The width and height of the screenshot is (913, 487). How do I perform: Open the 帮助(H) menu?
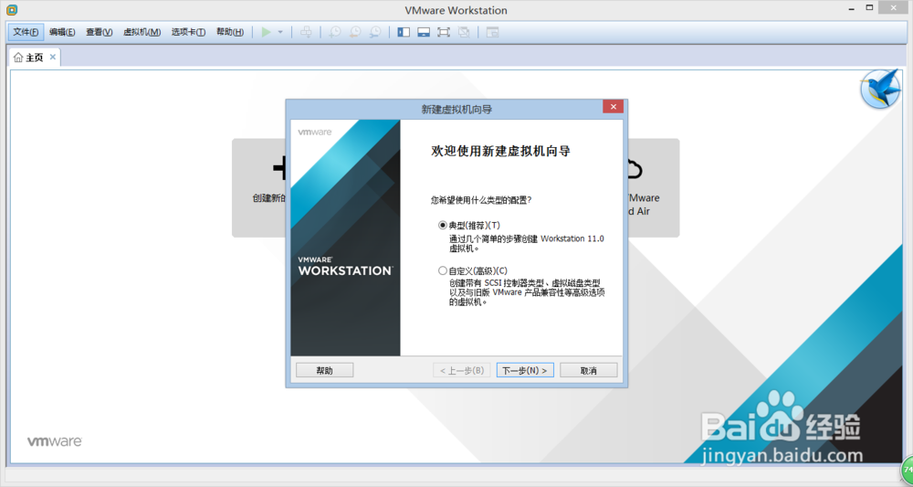tap(230, 32)
